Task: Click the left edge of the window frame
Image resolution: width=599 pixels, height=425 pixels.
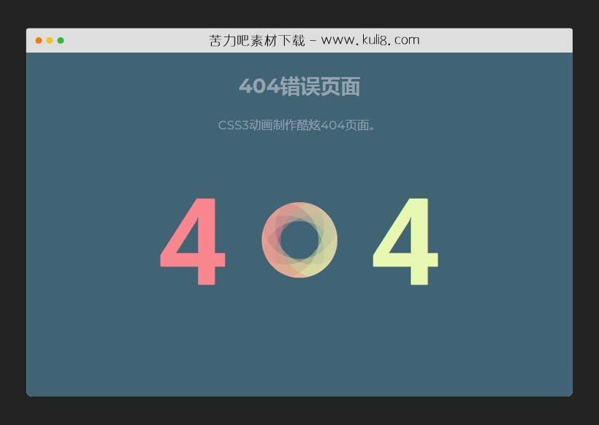Action: click(x=27, y=219)
